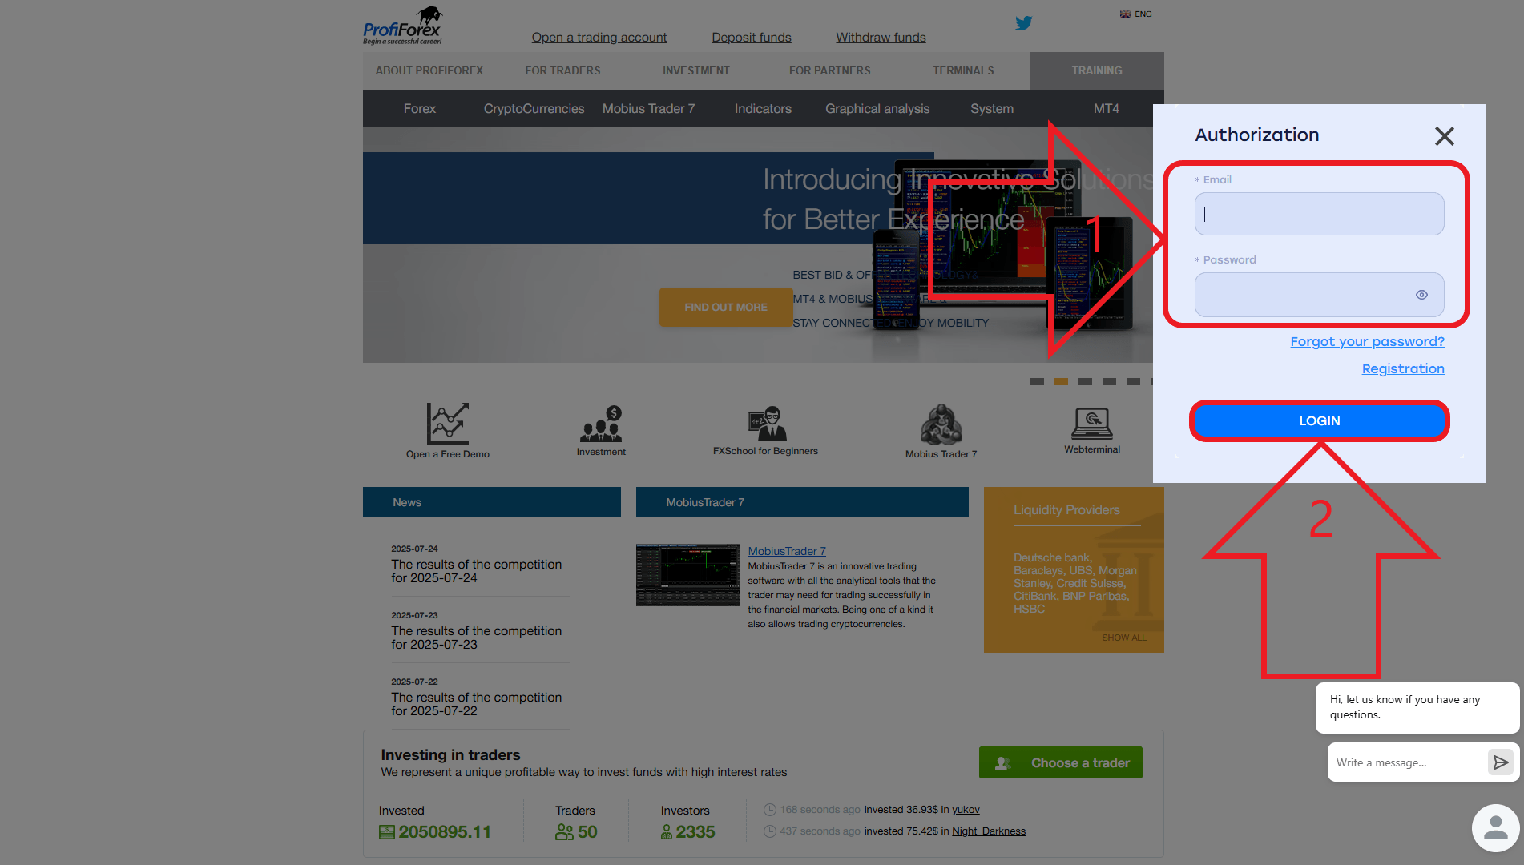
Task: Select the fourth banner slide indicator
Action: point(1109,381)
